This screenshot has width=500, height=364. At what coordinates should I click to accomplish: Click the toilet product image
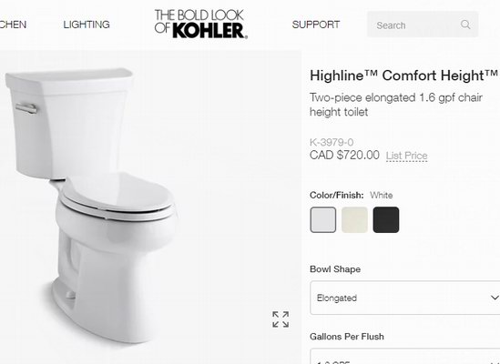pos(93,206)
